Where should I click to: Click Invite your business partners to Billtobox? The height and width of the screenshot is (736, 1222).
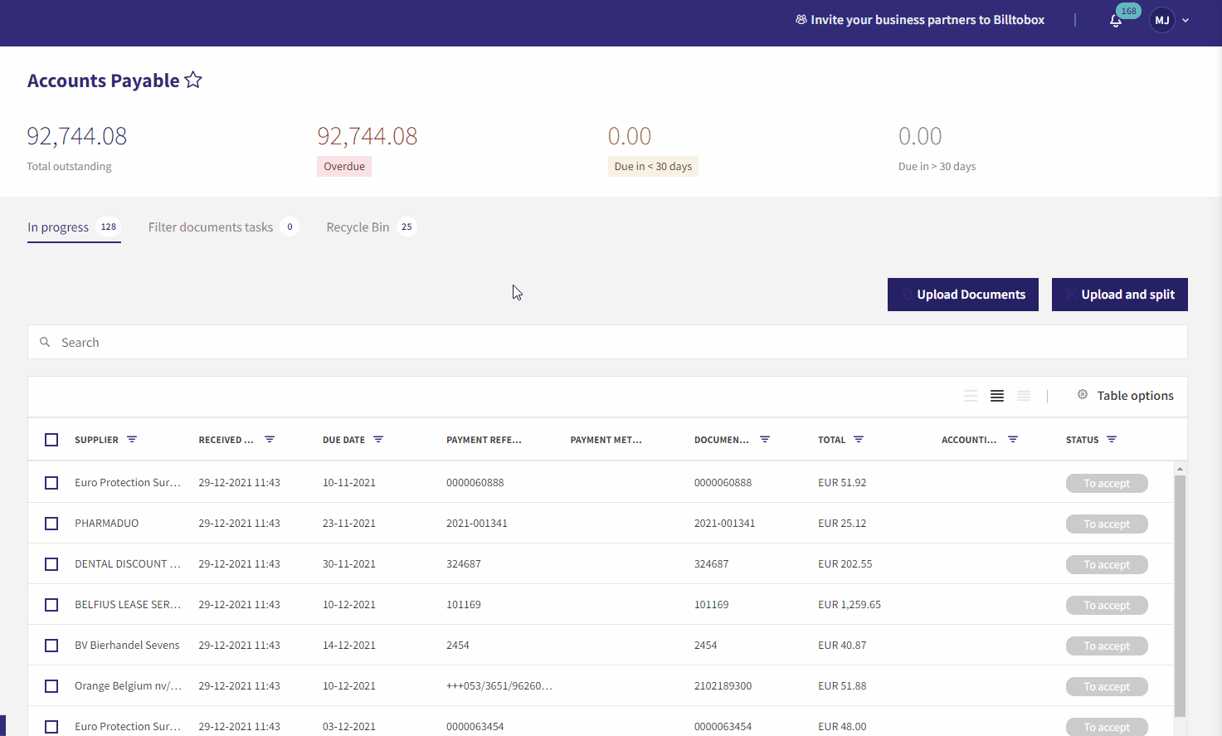click(x=920, y=20)
